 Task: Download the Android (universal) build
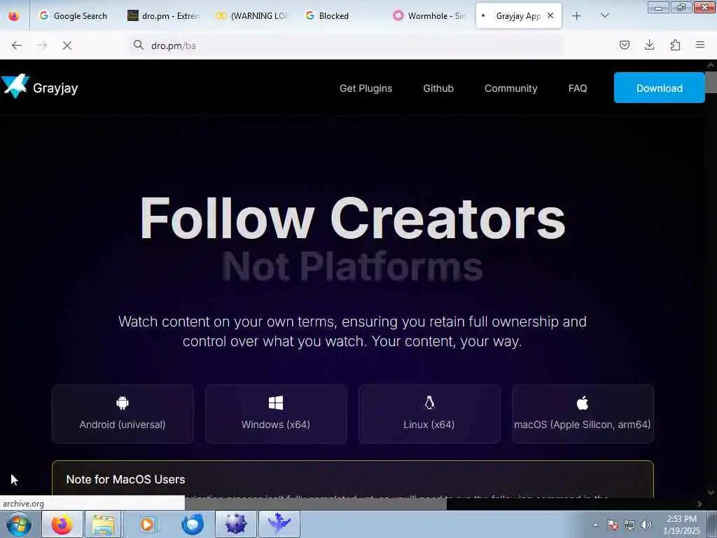[123, 414]
